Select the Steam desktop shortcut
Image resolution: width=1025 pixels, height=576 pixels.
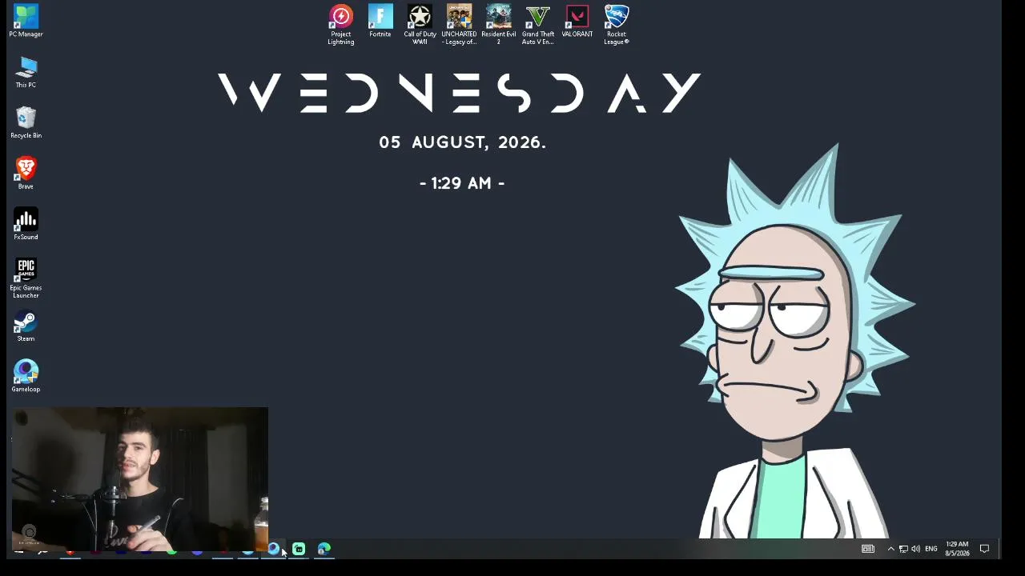(x=26, y=326)
